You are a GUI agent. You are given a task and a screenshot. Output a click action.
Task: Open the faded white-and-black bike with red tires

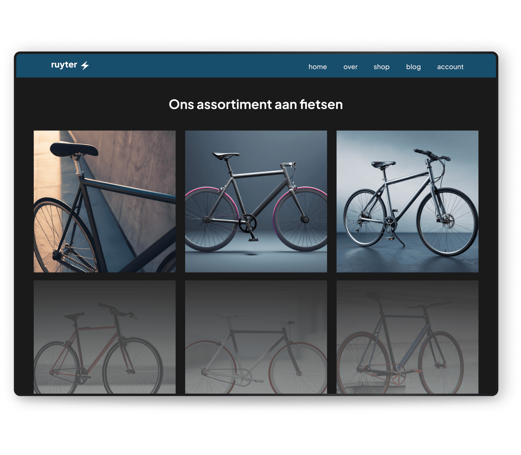tap(256, 337)
